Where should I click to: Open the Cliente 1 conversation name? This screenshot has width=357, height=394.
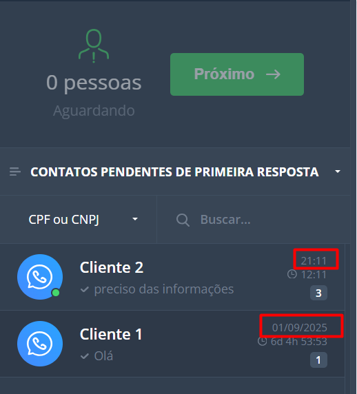point(111,334)
